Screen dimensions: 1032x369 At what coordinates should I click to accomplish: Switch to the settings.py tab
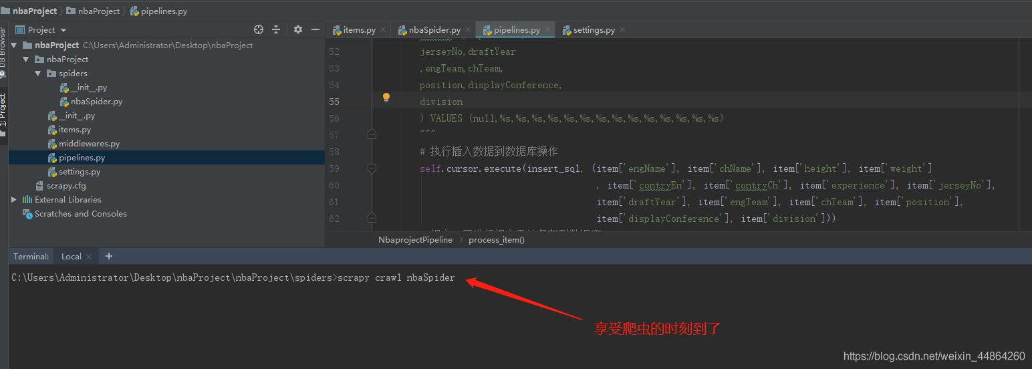click(x=589, y=29)
